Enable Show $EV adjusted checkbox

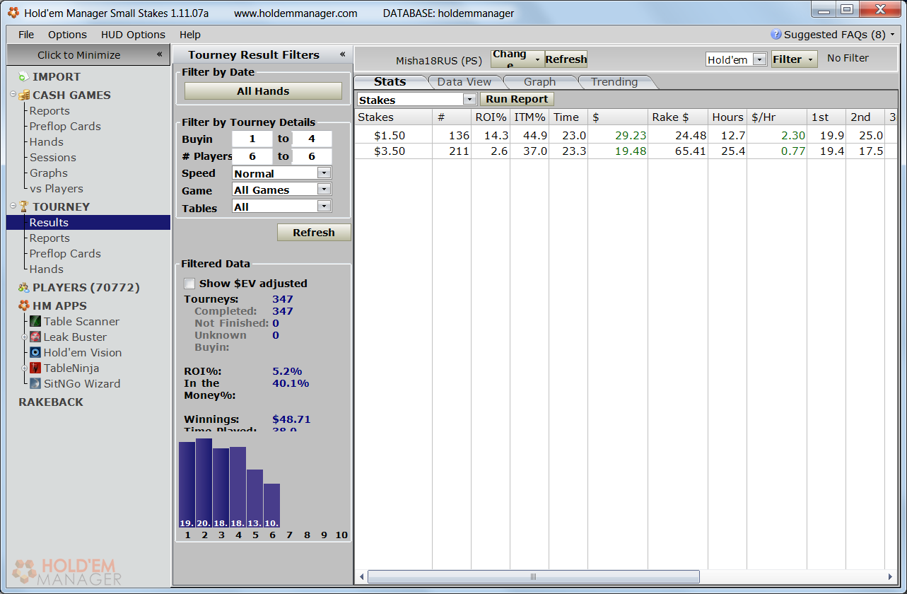coord(189,284)
